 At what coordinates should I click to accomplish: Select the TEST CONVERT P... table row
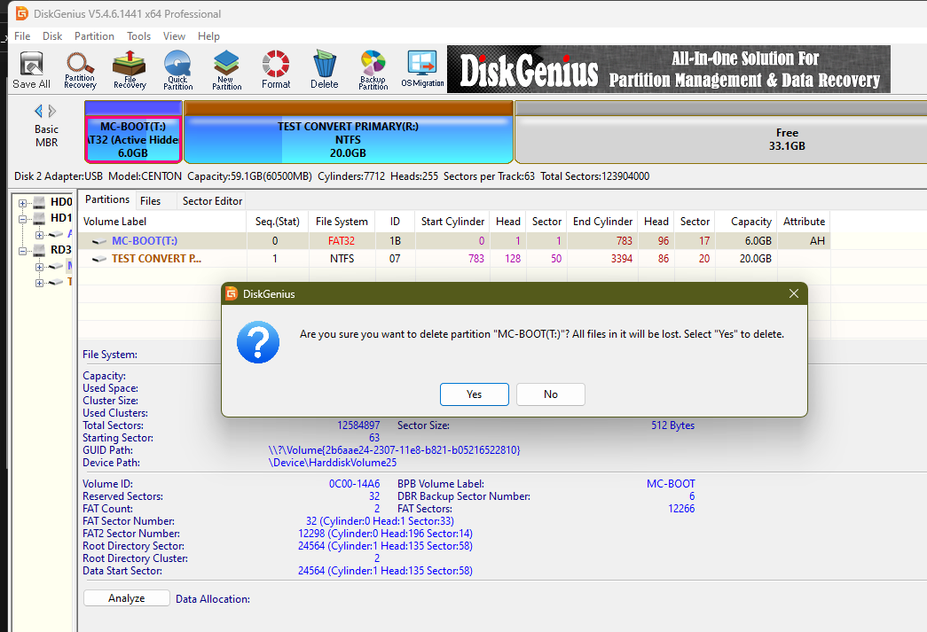click(x=454, y=259)
